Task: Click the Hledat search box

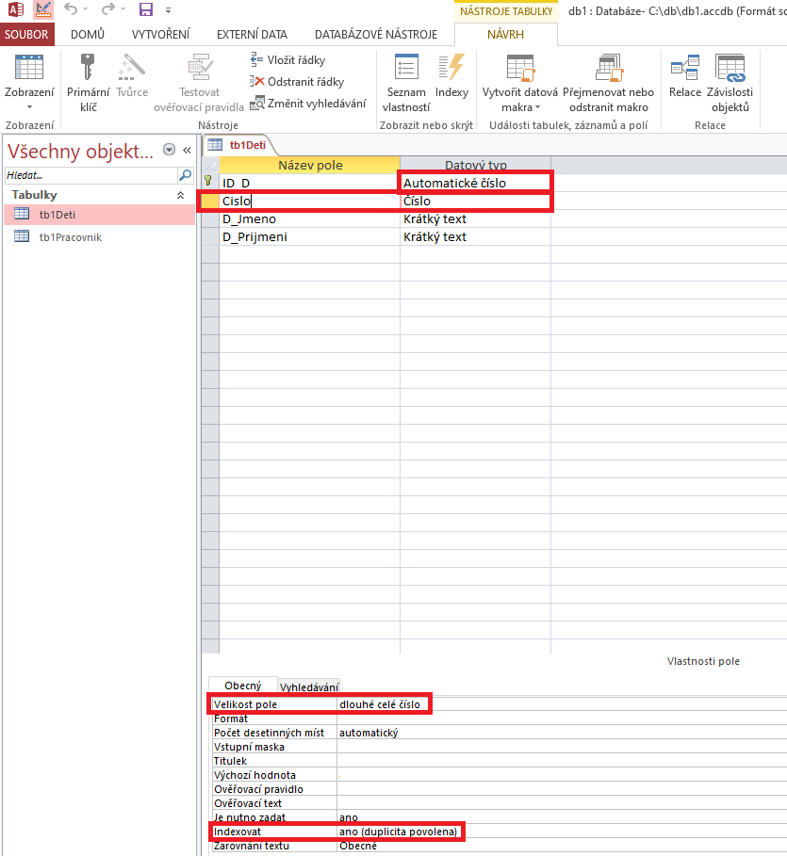Action: pyautogui.click(x=90, y=175)
